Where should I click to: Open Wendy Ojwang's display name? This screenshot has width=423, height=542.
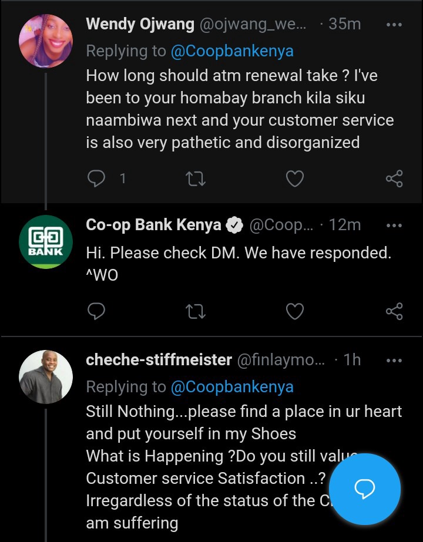140,24
